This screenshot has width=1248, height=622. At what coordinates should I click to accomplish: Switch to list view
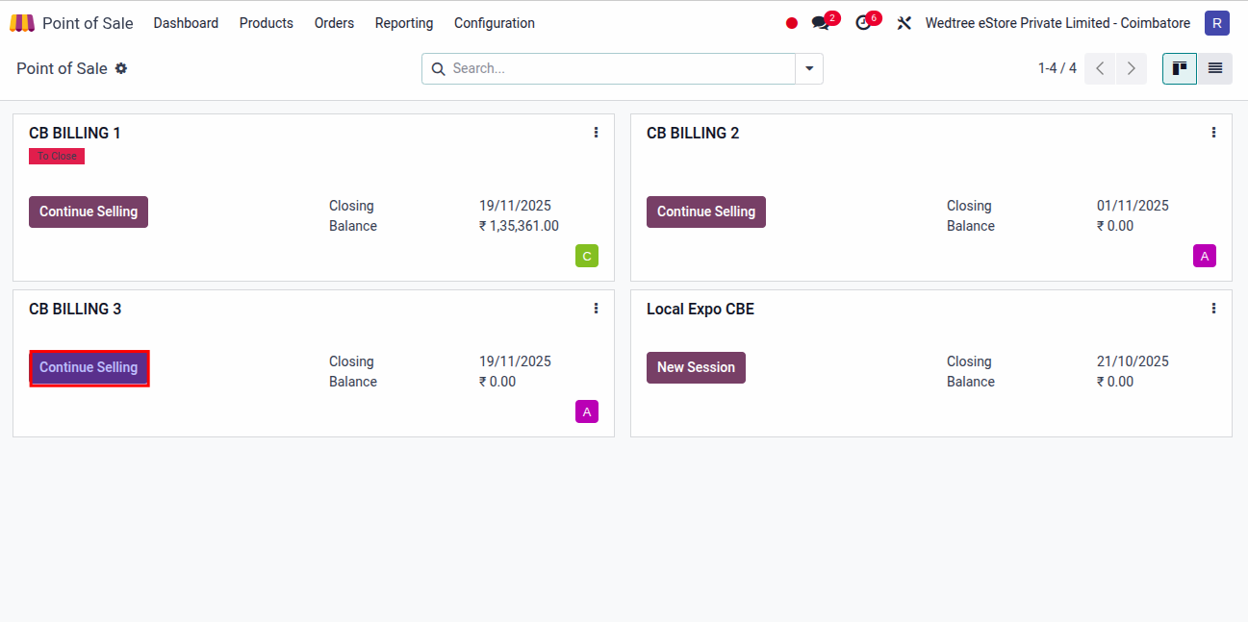click(x=1214, y=68)
